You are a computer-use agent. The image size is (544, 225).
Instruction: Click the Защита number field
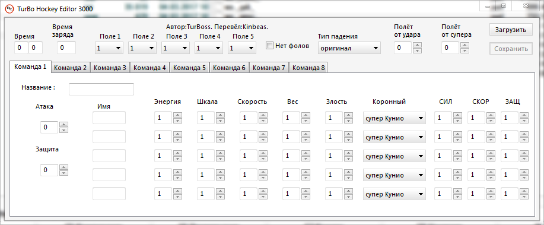(49, 170)
